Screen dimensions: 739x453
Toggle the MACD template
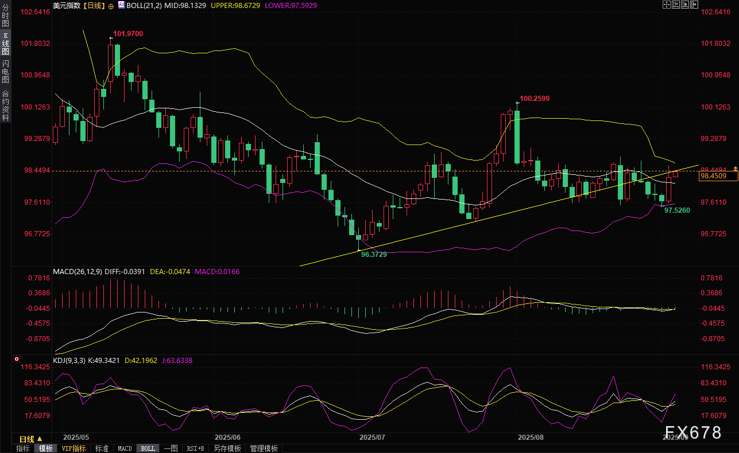pyautogui.click(x=125, y=448)
